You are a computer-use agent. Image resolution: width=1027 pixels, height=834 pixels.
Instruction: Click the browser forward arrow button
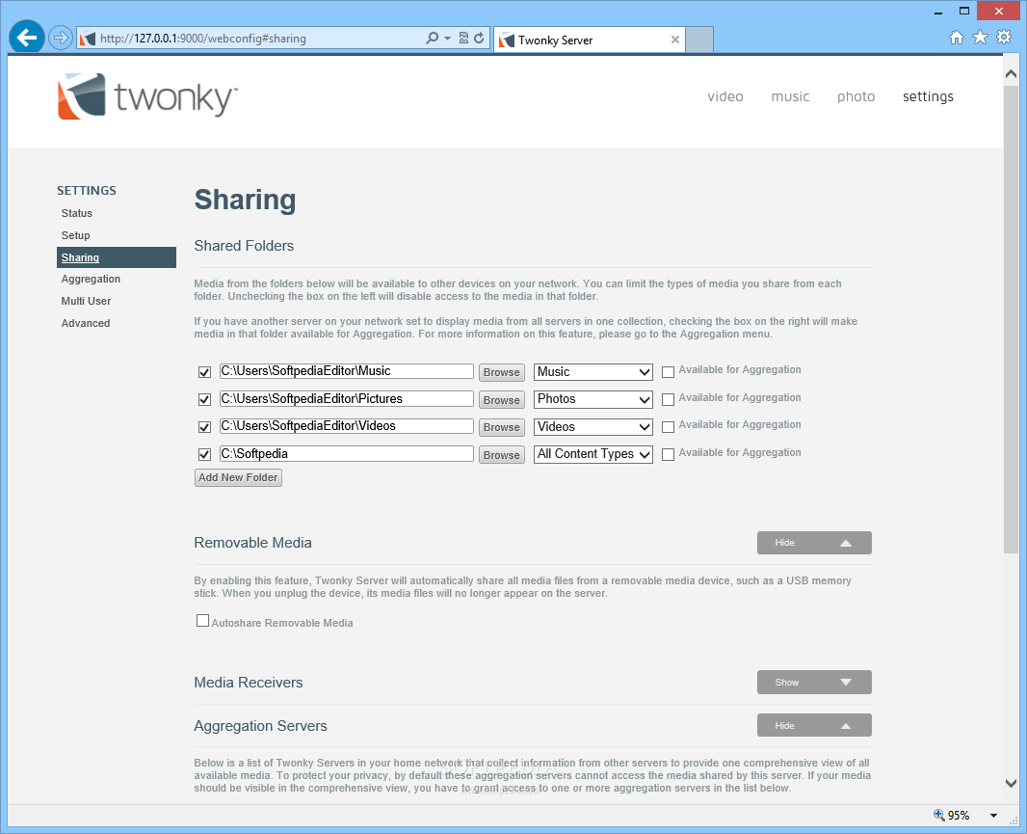(61, 38)
